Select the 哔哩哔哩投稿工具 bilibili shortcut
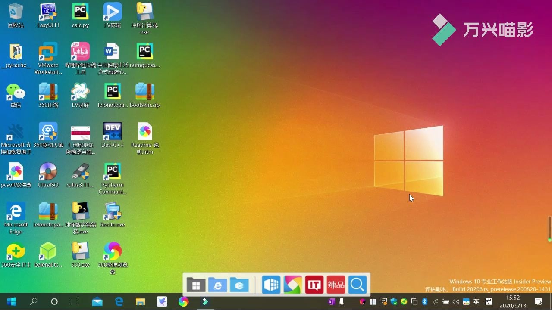 (x=80, y=59)
